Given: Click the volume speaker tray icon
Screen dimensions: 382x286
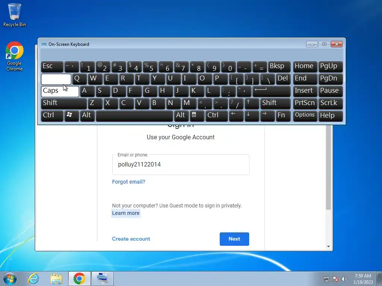Looking at the screenshot, I should (x=344, y=279).
